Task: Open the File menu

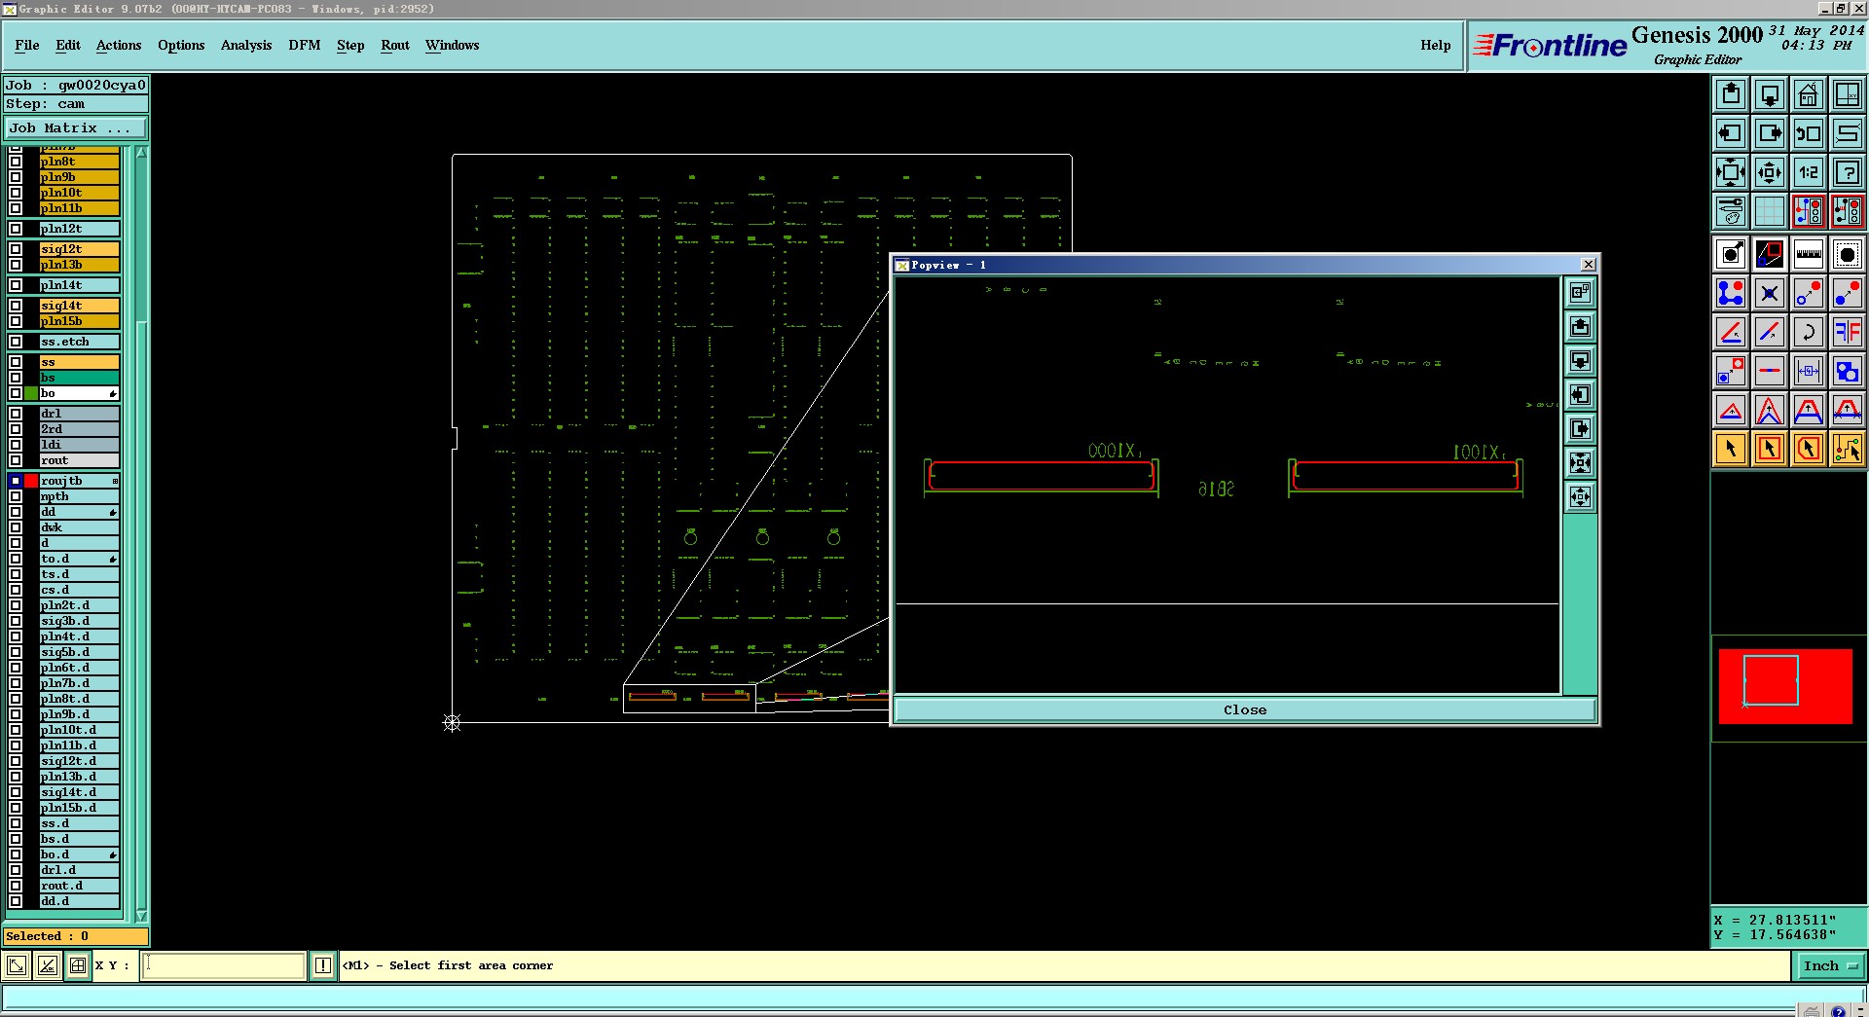Action: [27, 45]
